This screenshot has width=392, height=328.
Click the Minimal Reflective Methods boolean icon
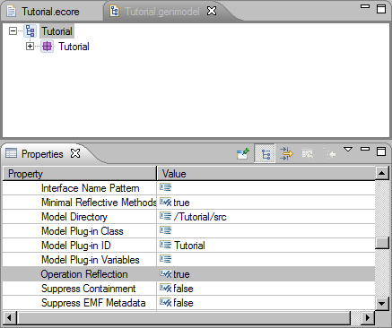point(166,202)
